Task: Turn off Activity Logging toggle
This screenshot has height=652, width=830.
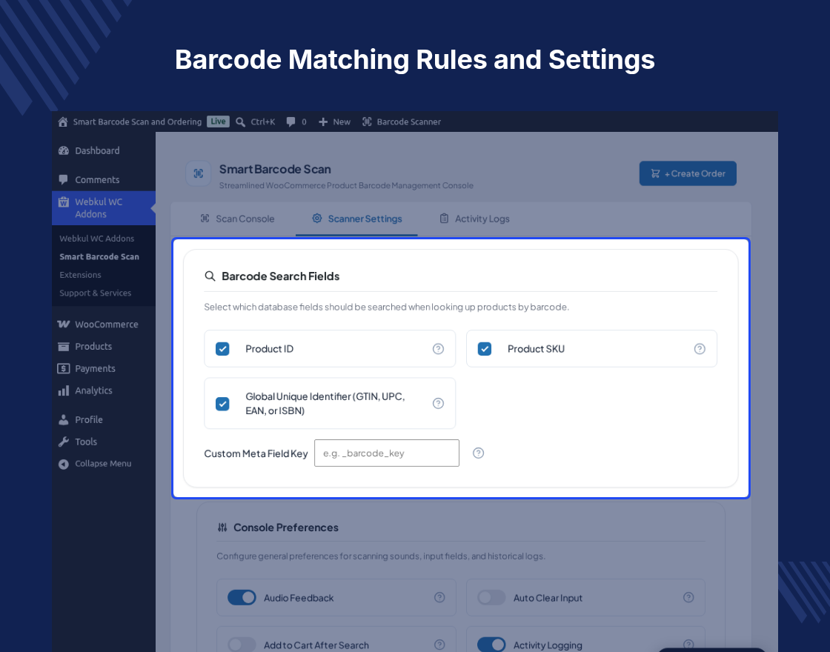Action: pyautogui.click(x=491, y=645)
